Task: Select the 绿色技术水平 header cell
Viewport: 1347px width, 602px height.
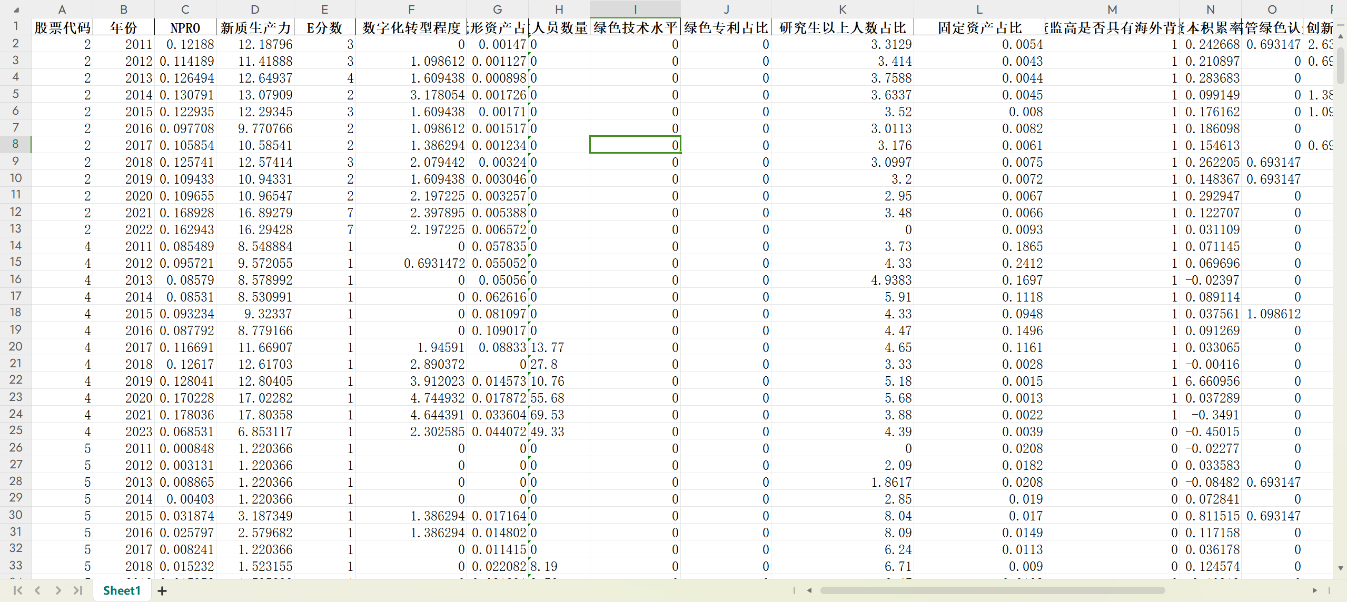Action: tap(635, 27)
